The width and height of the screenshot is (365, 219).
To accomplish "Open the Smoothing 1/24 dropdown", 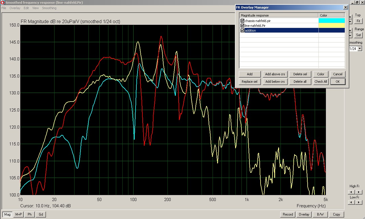I will (x=360, y=49).
